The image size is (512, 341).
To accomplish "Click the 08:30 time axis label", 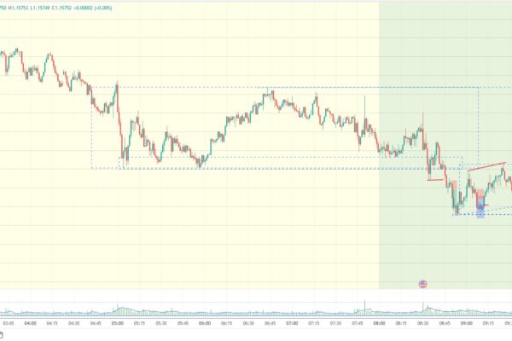I will pos(423,323).
